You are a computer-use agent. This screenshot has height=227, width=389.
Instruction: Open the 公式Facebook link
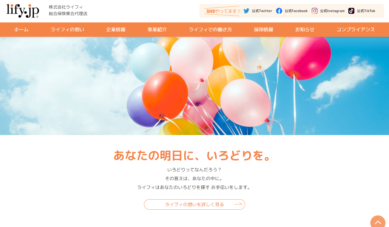pos(292,11)
